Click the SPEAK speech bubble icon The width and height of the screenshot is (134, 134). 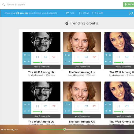click(80, 13)
